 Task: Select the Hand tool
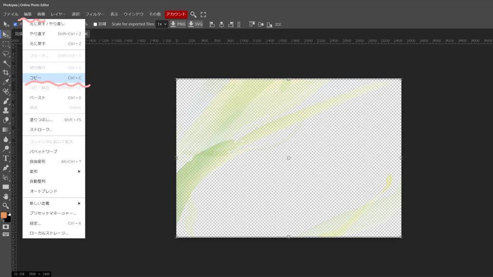[x=6, y=196]
